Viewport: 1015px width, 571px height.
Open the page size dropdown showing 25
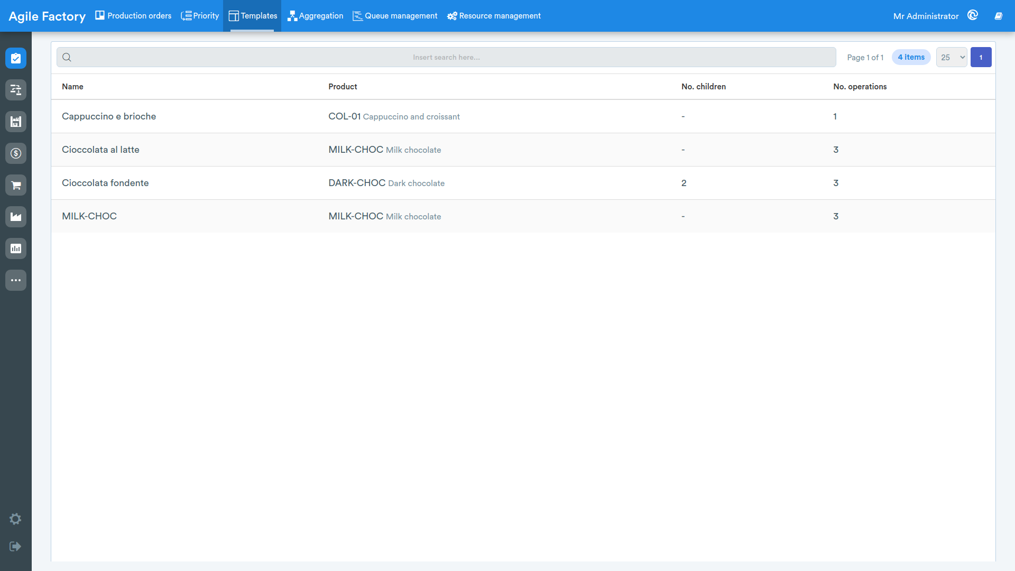tap(952, 57)
